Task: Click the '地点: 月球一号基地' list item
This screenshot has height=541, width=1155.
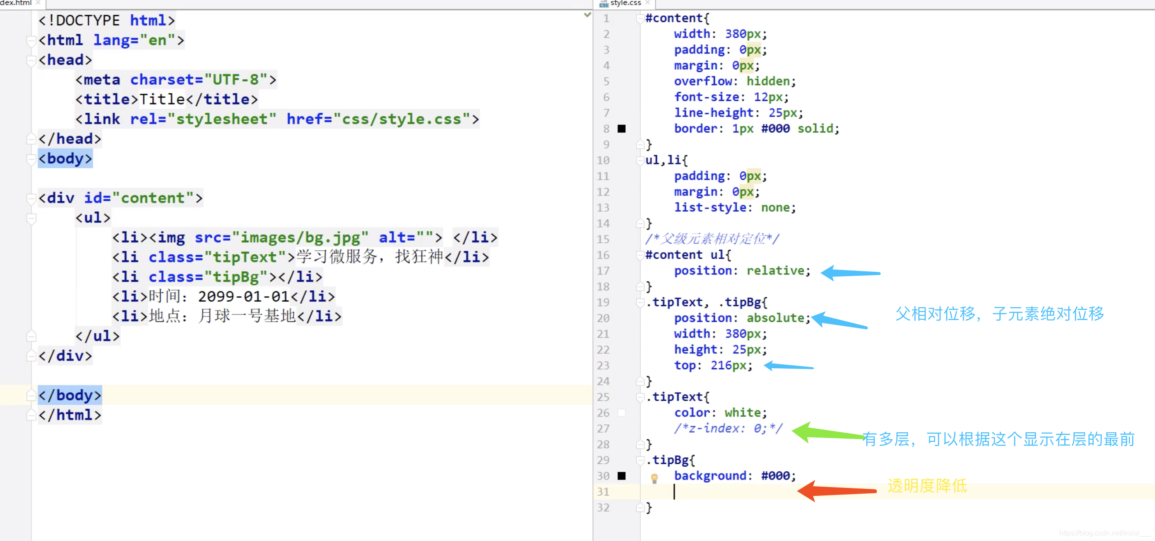Action: coord(226,316)
